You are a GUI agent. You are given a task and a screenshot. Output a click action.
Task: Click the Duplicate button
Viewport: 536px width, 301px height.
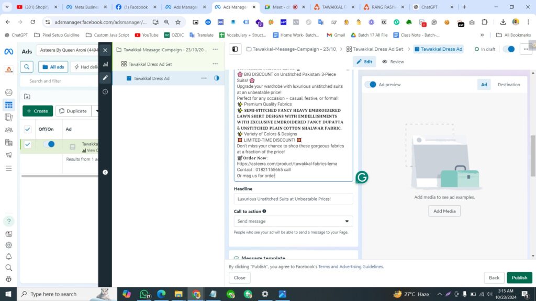click(x=73, y=111)
